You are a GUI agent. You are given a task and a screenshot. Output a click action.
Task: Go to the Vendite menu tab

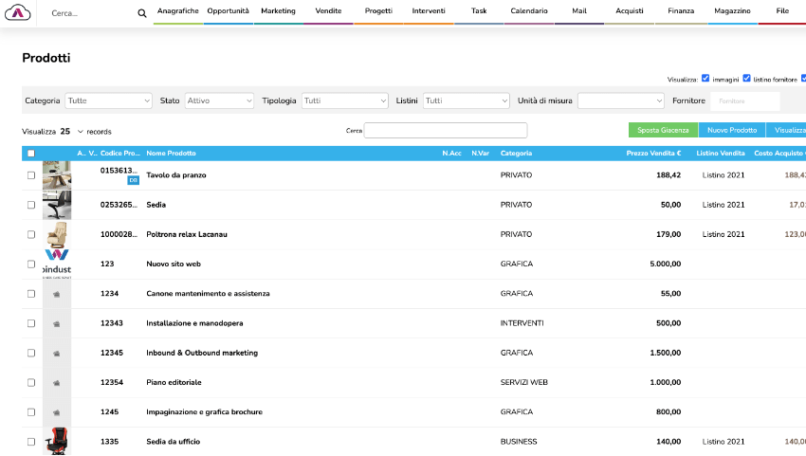[328, 11]
